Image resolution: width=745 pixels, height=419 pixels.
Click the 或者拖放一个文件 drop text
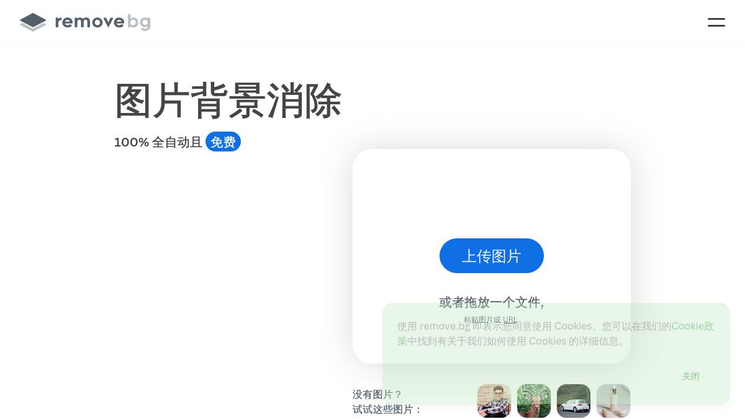(x=492, y=302)
